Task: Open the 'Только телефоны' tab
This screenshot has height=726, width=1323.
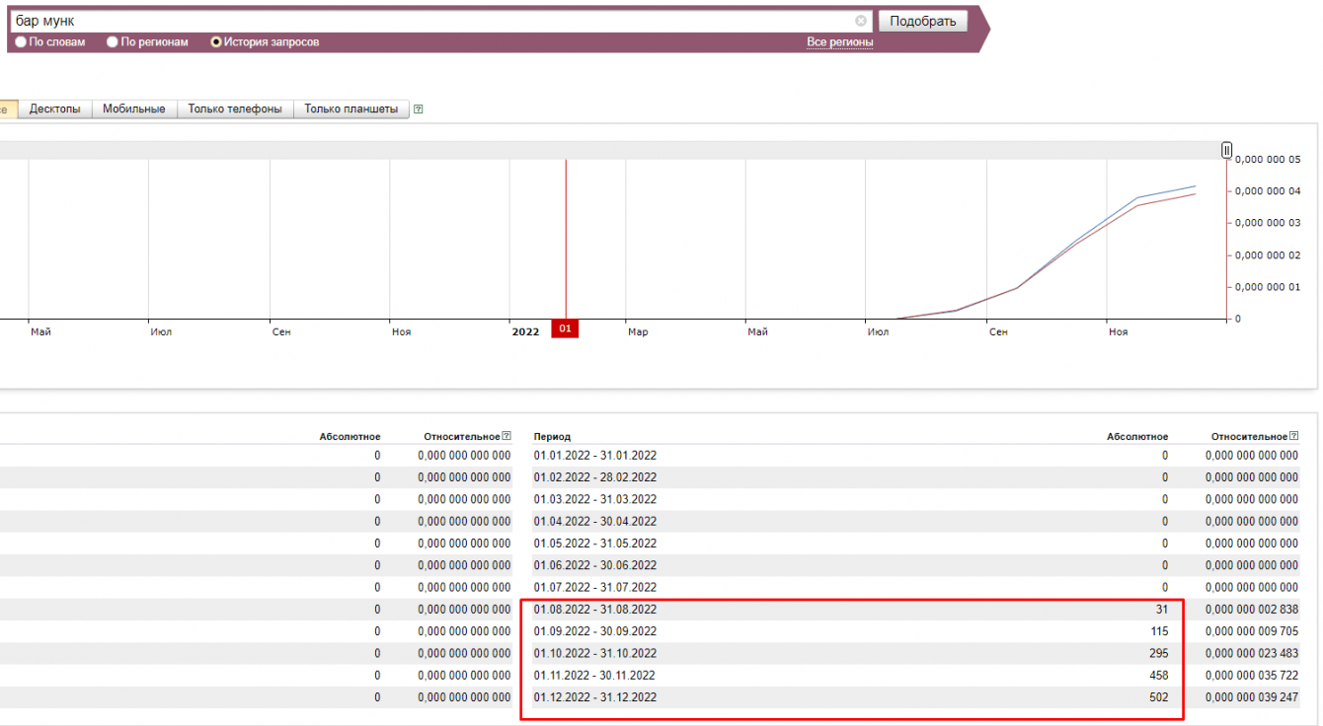Action: coord(235,109)
